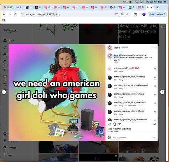Viewport: 169px width, 162px height.
Task: Like the comment ending with Kwanza
Action: [x=155, y=103]
